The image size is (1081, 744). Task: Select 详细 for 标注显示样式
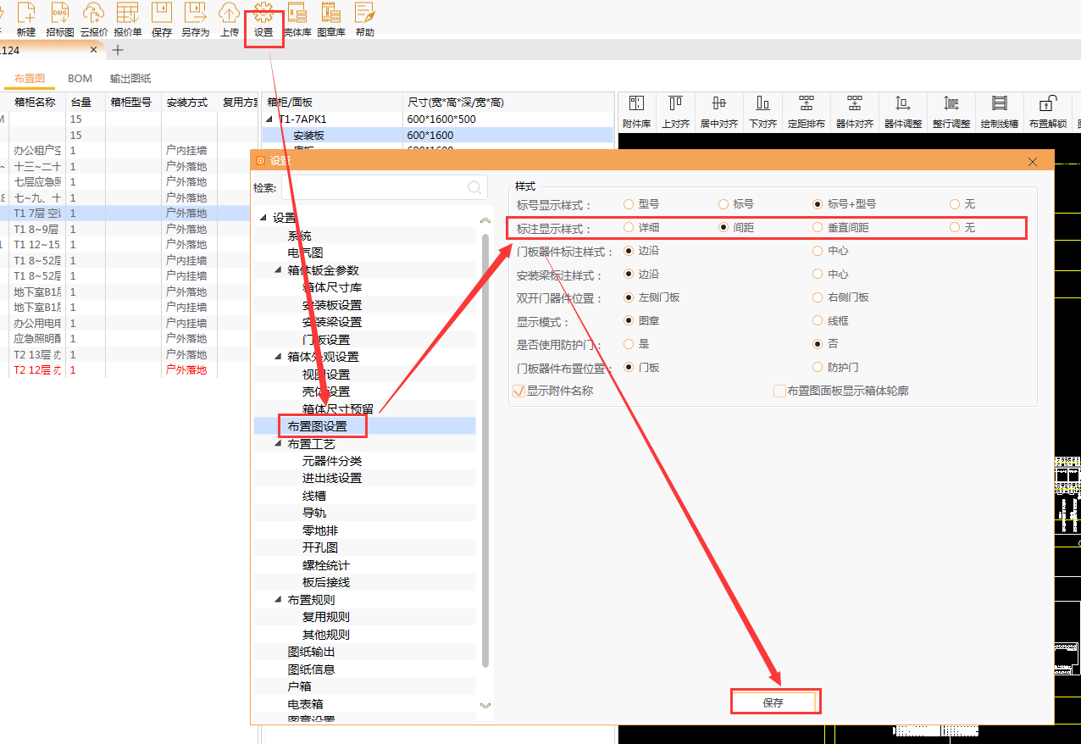click(629, 228)
